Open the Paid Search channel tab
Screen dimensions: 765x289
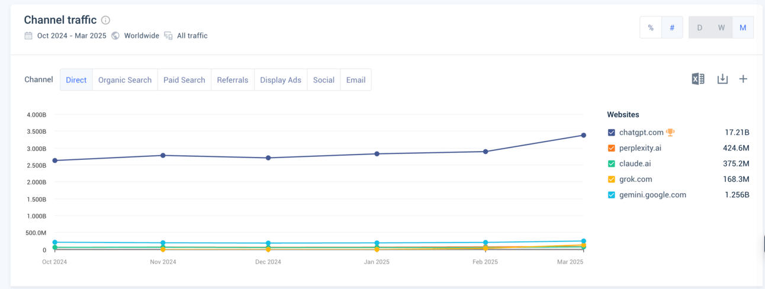coord(184,80)
